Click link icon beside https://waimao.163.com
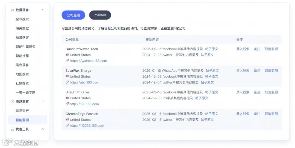Screen dimensions: 295x148 pos(67,61)
